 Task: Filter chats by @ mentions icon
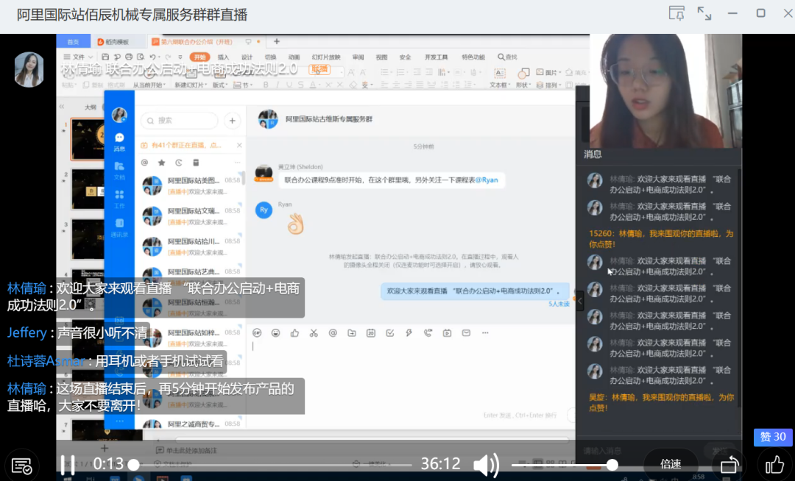tap(144, 163)
